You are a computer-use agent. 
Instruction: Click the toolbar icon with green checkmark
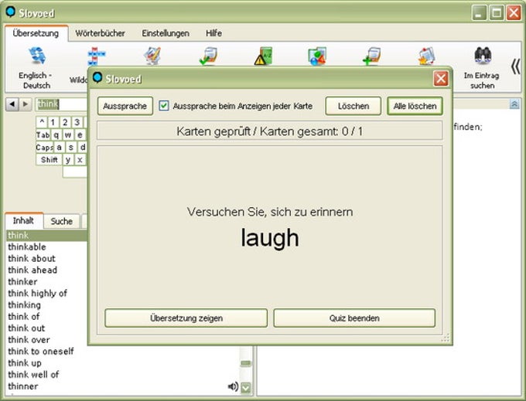pos(208,56)
